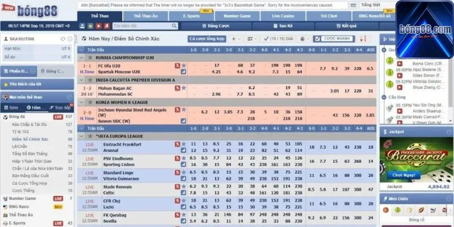Open the red play live-stream toolbar icon
Viewport: 454px width, 227px height.
[x=98, y=26]
